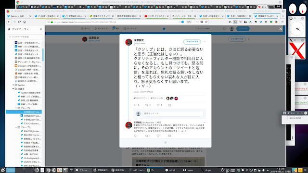
Task: Click the reply icon under main tweet
Action: (135, 105)
